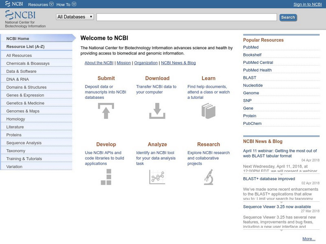
Task: Select NCBI Home in the sidebar
Action: click(x=18, y=39)
